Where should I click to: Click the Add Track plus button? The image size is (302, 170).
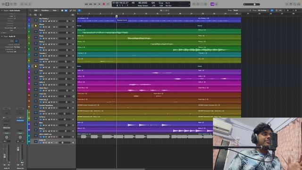(x=30, y=15)
